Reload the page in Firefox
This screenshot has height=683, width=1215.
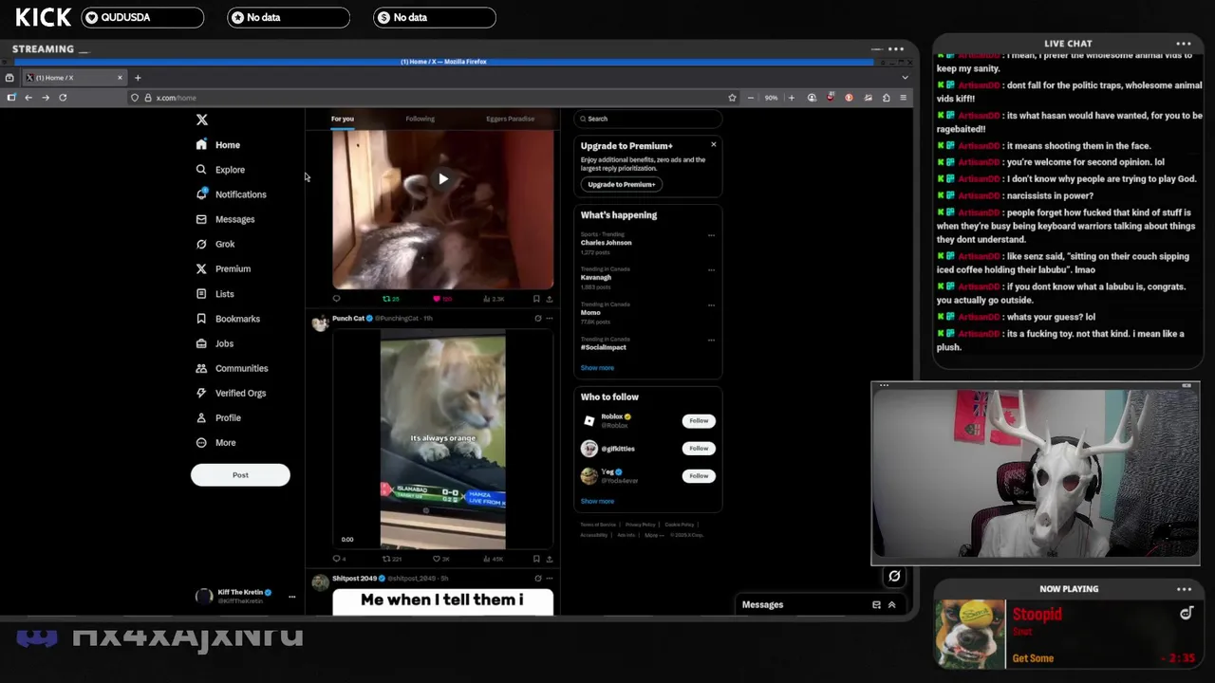(63, 98)
